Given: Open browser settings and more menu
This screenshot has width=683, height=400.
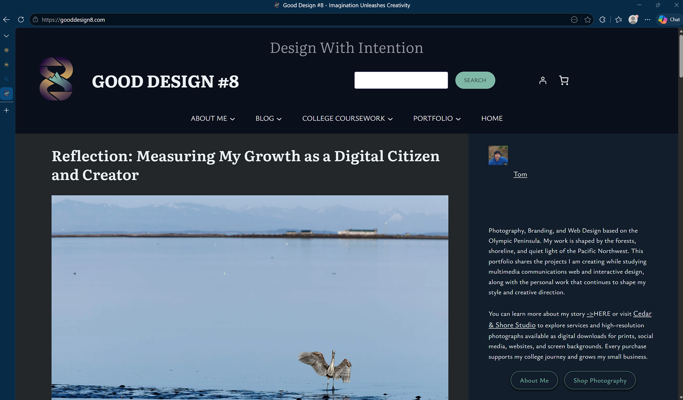Looking at the screenshot, I should 647,20.
